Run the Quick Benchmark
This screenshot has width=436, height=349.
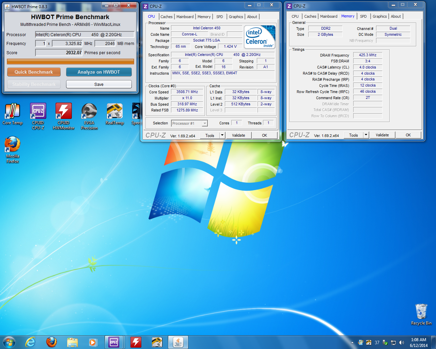click(34, 72)
